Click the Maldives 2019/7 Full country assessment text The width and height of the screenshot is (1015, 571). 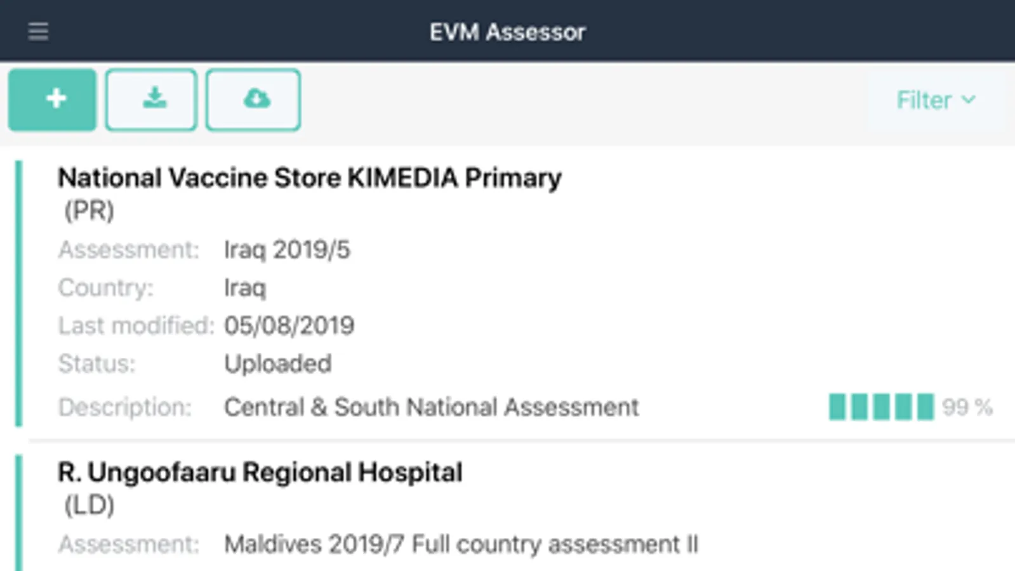pos(461,544)
